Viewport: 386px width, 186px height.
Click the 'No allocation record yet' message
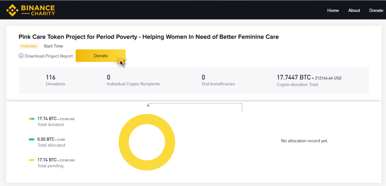point(304,141)
